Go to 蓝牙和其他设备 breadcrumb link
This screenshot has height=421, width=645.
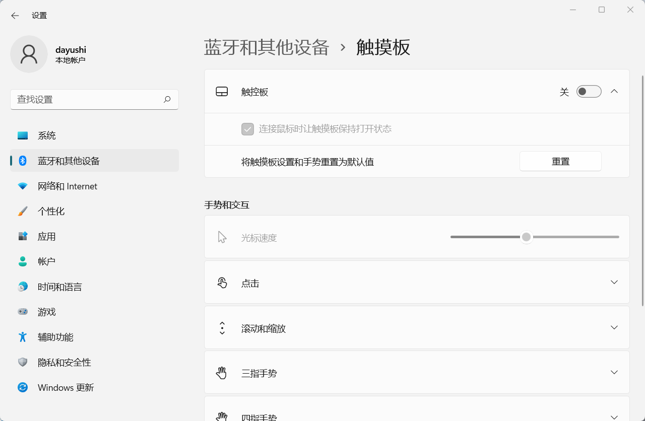pyautogui.click(x=267, y=47)
